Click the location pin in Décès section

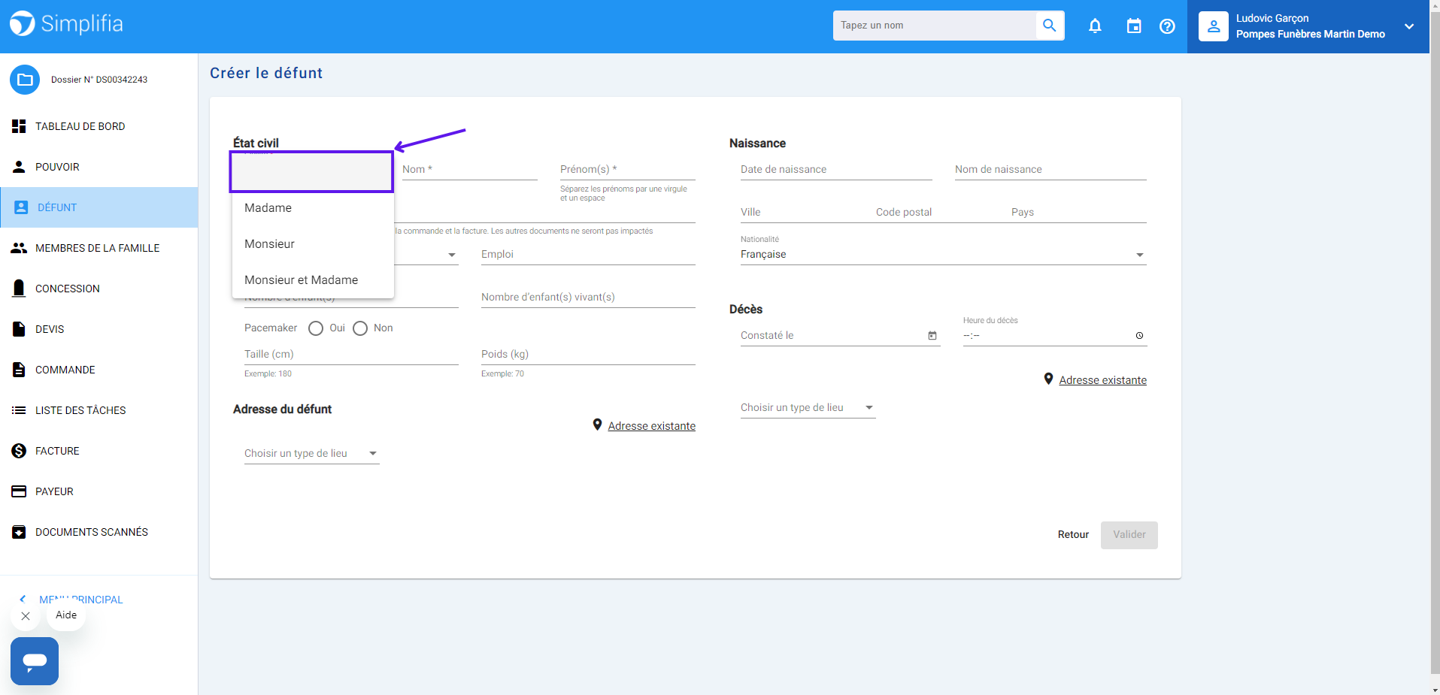(1048, 379)
